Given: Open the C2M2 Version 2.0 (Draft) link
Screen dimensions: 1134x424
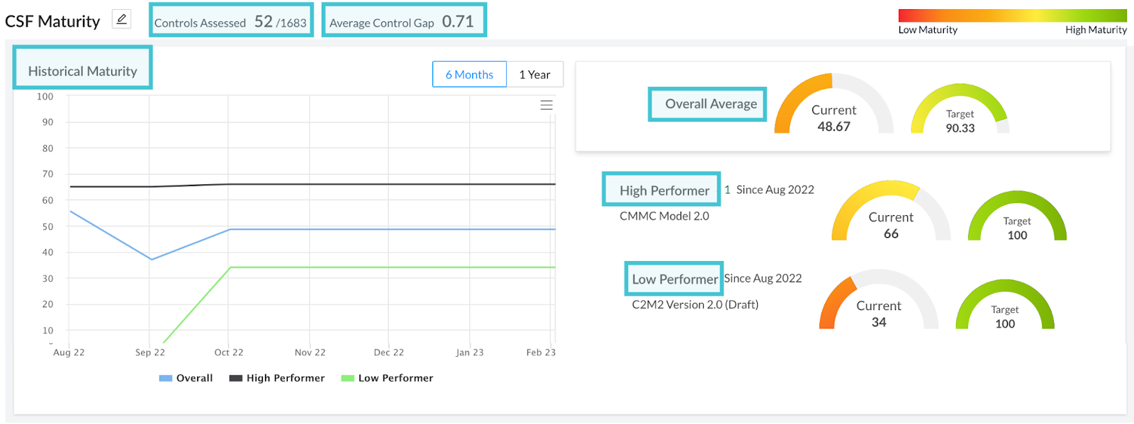Looking at the screenshot, I should coord(695,304).
